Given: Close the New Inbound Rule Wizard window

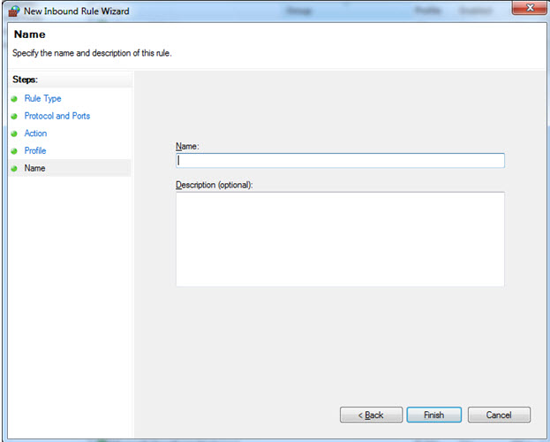Looking at the screenshot, I should coord(529,8).
